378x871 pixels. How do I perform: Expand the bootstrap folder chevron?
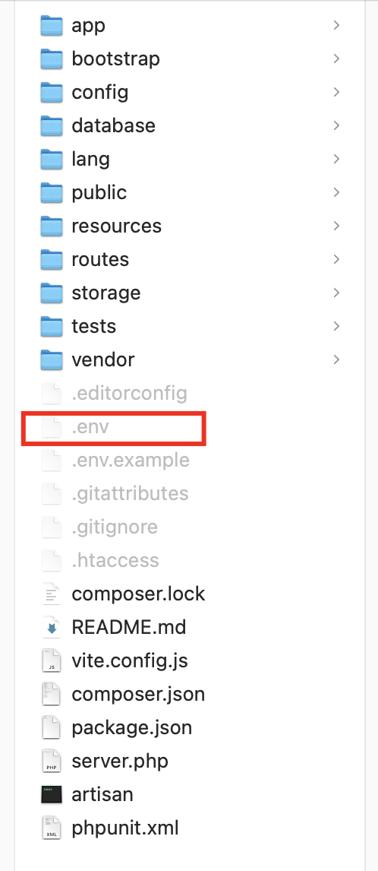coord(336,59)
